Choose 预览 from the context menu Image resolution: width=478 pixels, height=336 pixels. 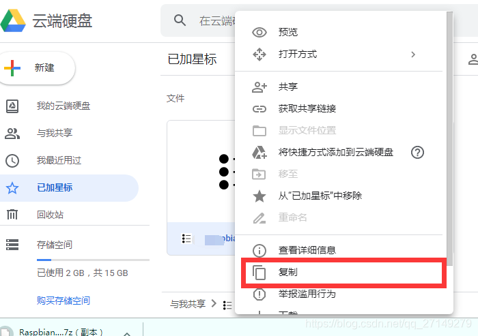pyautogui.click(x=287, y=32)
